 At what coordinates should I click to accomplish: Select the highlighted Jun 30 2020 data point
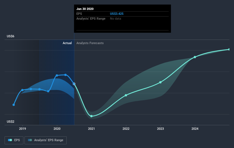coord(74,84)
